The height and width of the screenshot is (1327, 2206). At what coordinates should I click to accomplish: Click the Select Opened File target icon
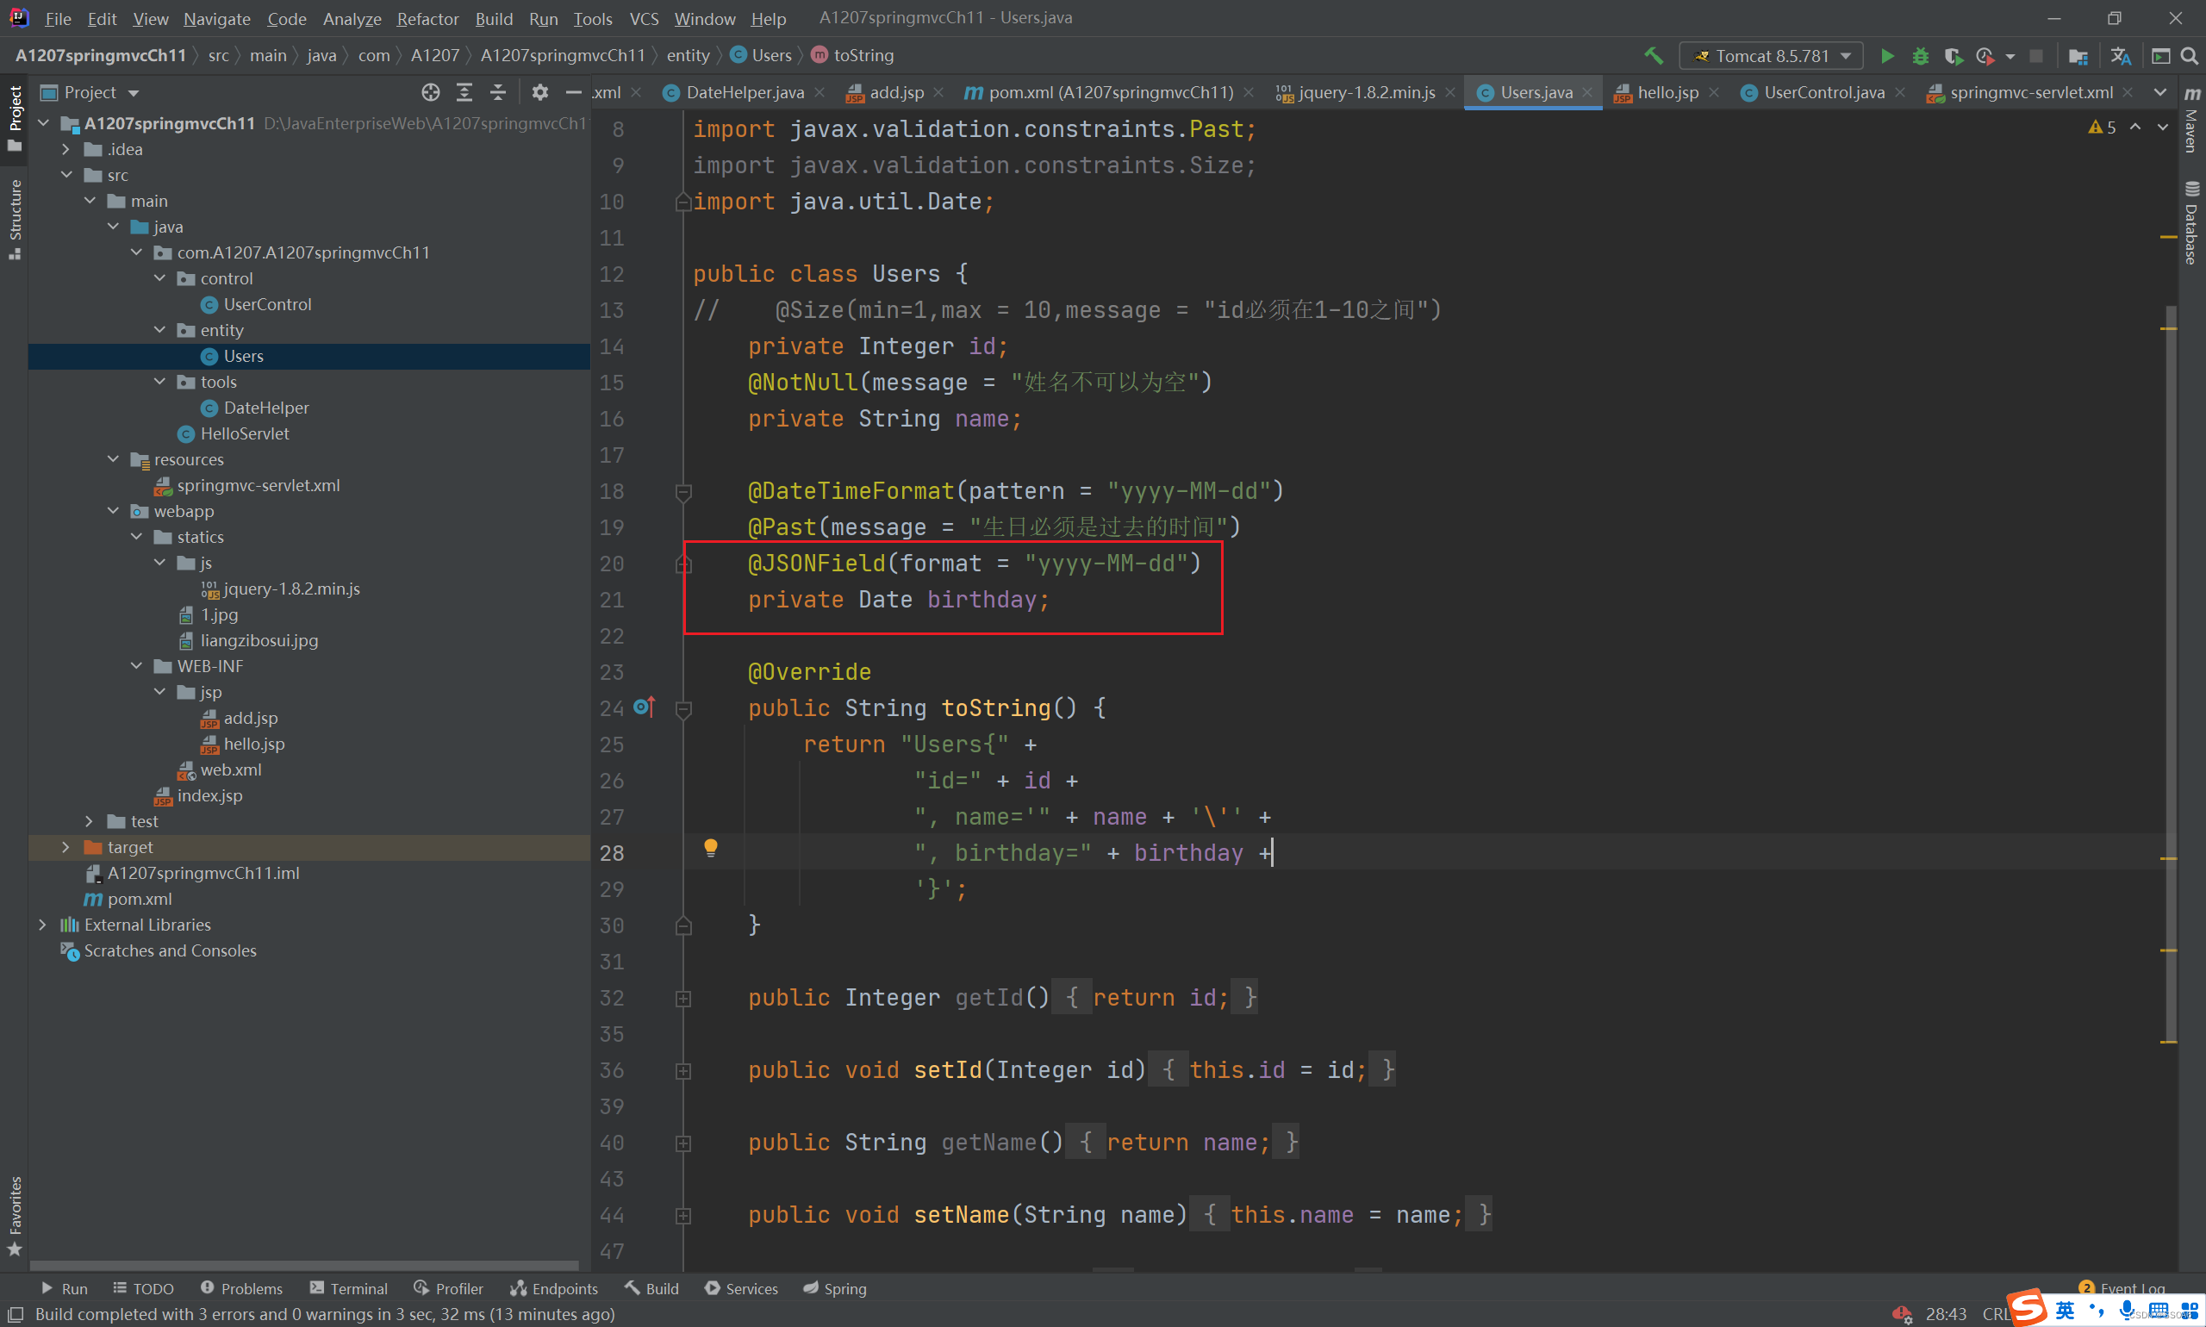click(430, 92)
